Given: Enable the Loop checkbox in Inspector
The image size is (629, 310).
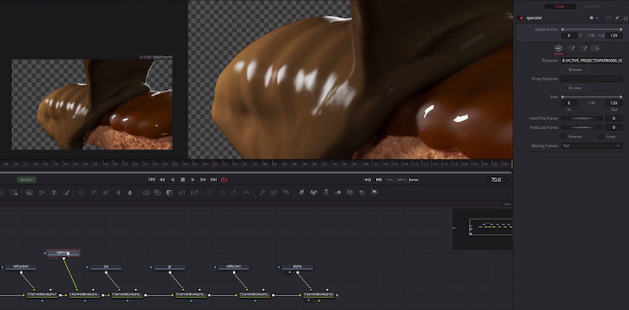Looking at the screenshot, I should pyautogui.click(x=601, y=137).
